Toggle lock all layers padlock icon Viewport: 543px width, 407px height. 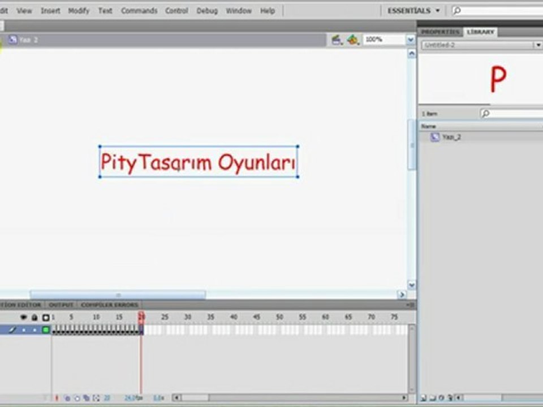(35, 317)
